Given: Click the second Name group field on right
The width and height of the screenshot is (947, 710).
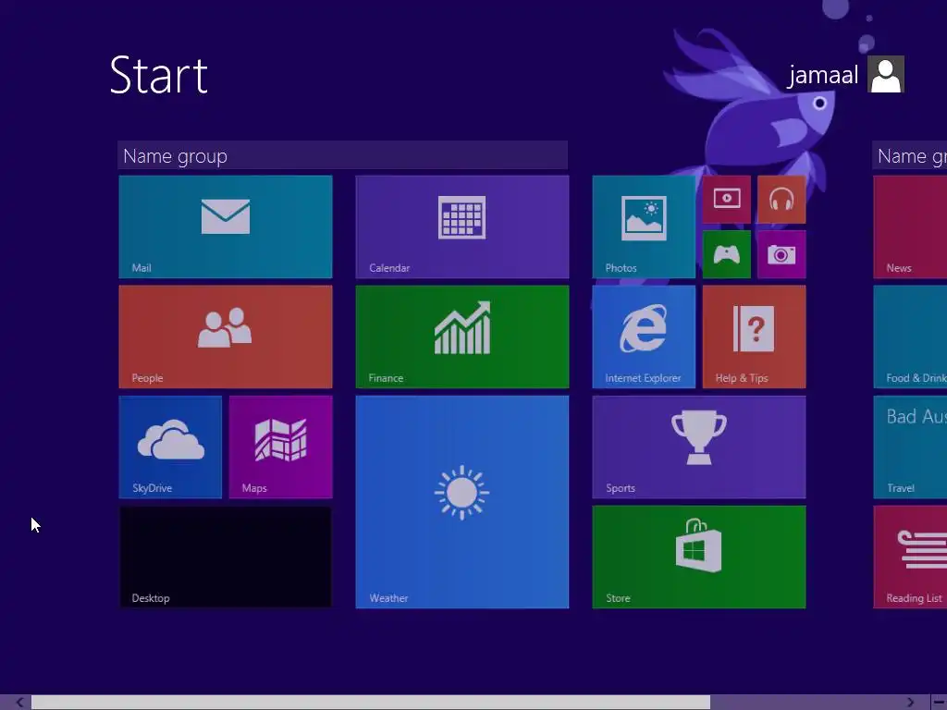Looking at the screenshot, I should tap(910, 155).
